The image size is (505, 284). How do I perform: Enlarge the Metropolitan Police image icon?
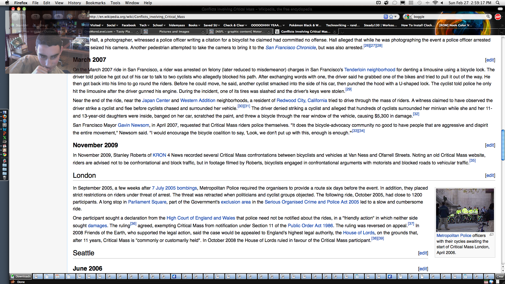tap(491, 235)
